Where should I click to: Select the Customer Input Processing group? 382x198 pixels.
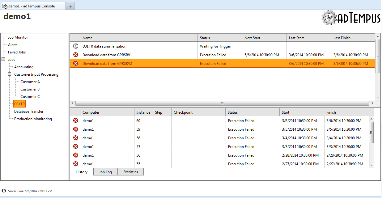click(36, 74)
